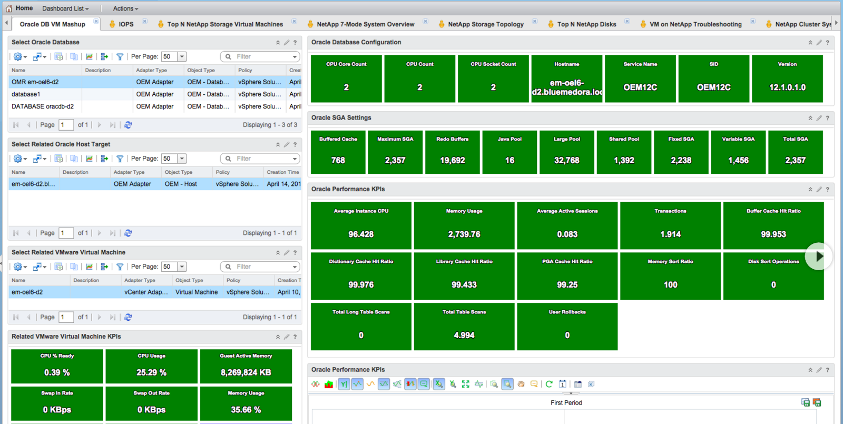Toggle the Y-axis button in chart toolbar

pyautogui.click(x=344, y=384)
